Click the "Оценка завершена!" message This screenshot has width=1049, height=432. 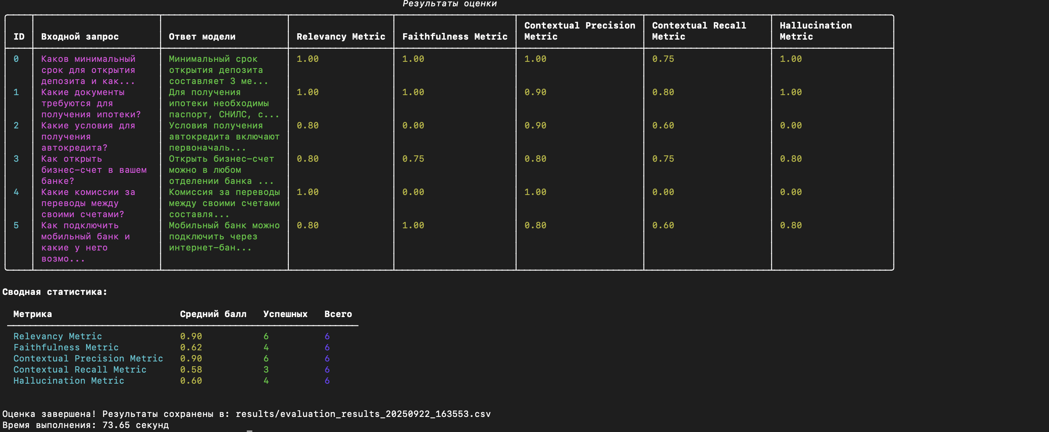pyautogui.click(x=49, y=414)
